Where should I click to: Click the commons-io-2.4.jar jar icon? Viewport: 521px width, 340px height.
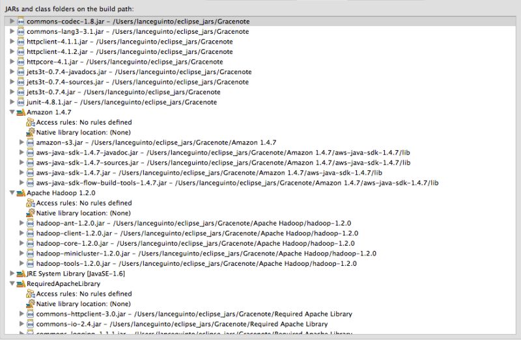tap(30, 324)
